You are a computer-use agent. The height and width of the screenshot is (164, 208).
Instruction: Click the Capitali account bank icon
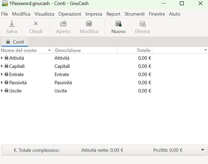pos(6,66)
